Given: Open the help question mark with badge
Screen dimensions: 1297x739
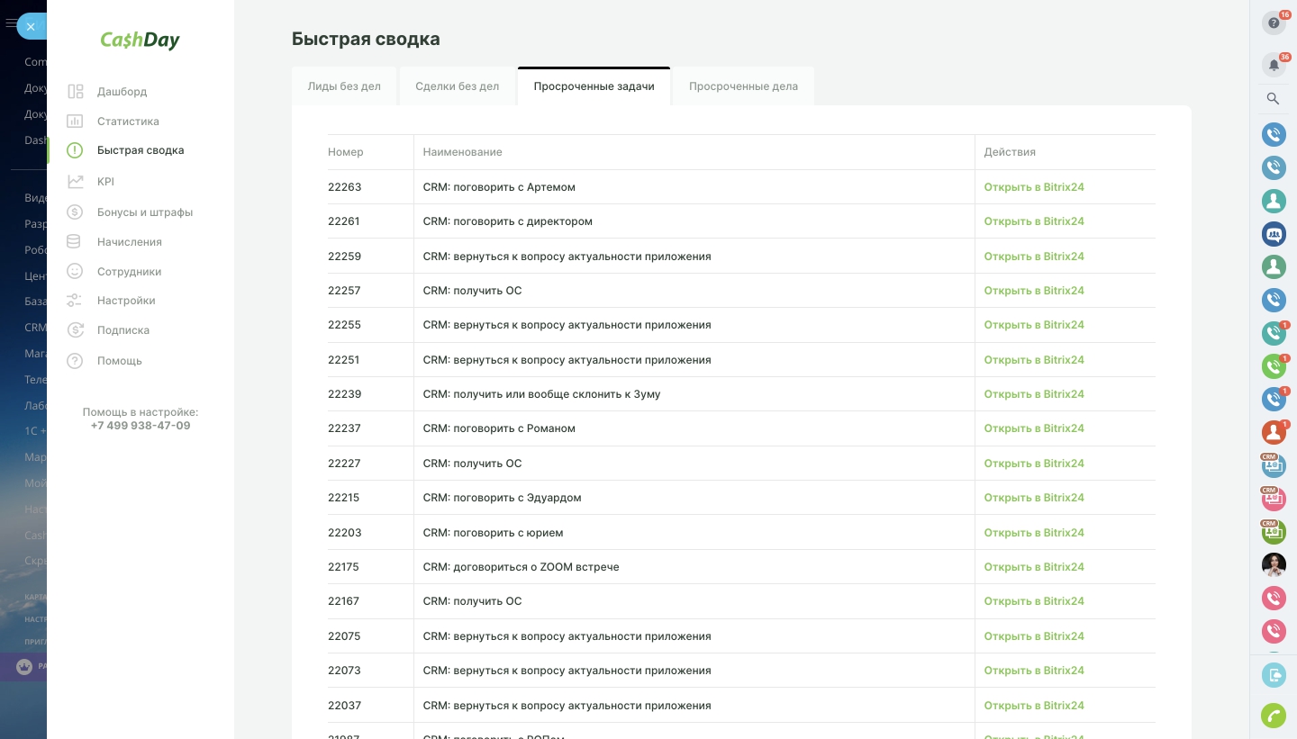Looking at the screenshot, I should tap(1274, 23).
